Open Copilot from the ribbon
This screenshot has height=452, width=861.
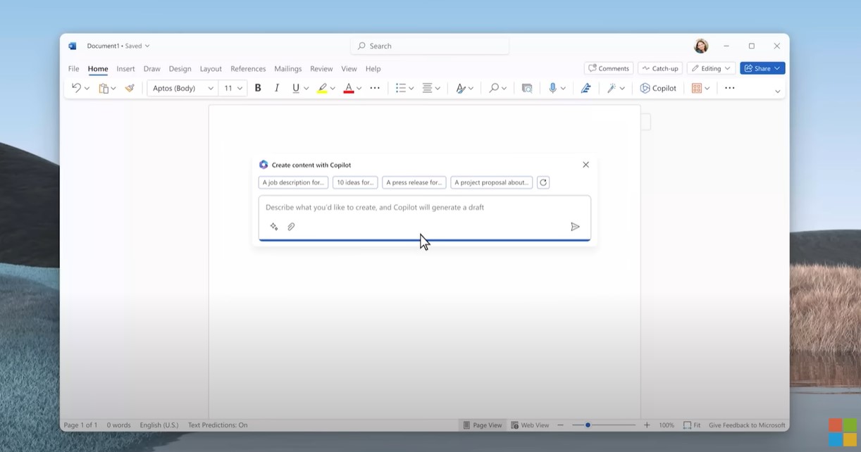[x=658, y=88]
